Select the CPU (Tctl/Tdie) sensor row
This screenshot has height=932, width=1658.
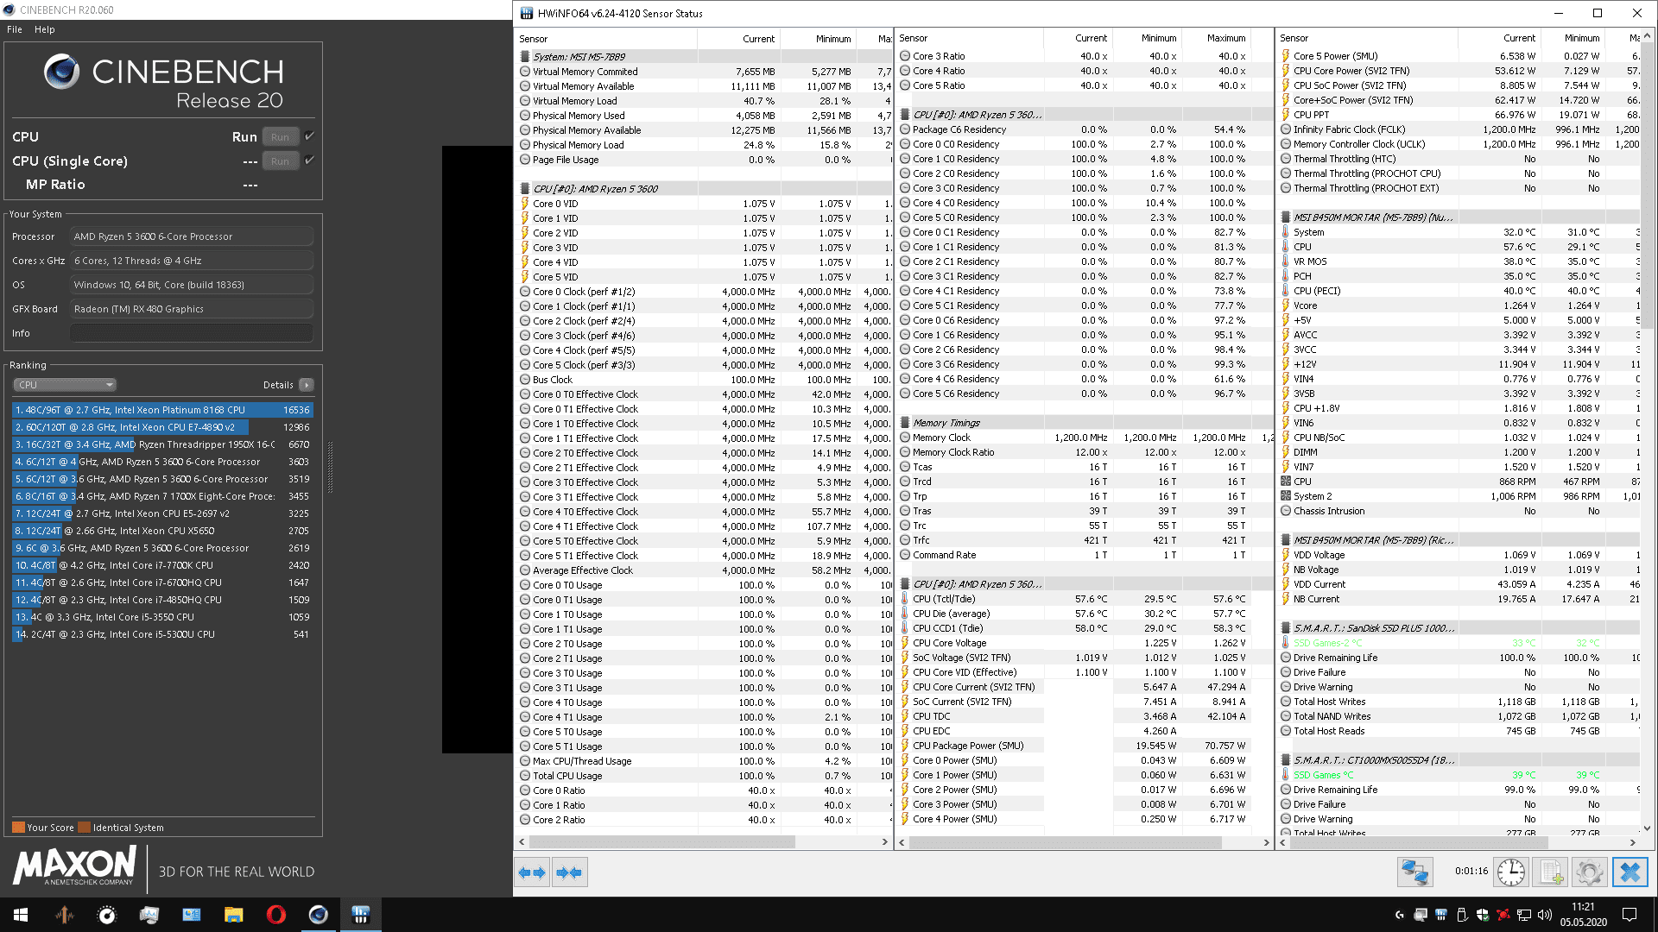1084,599
